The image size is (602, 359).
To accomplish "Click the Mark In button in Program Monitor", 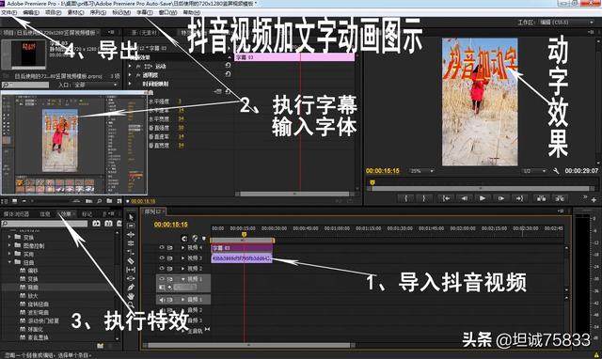I will (x=406, y=198).
